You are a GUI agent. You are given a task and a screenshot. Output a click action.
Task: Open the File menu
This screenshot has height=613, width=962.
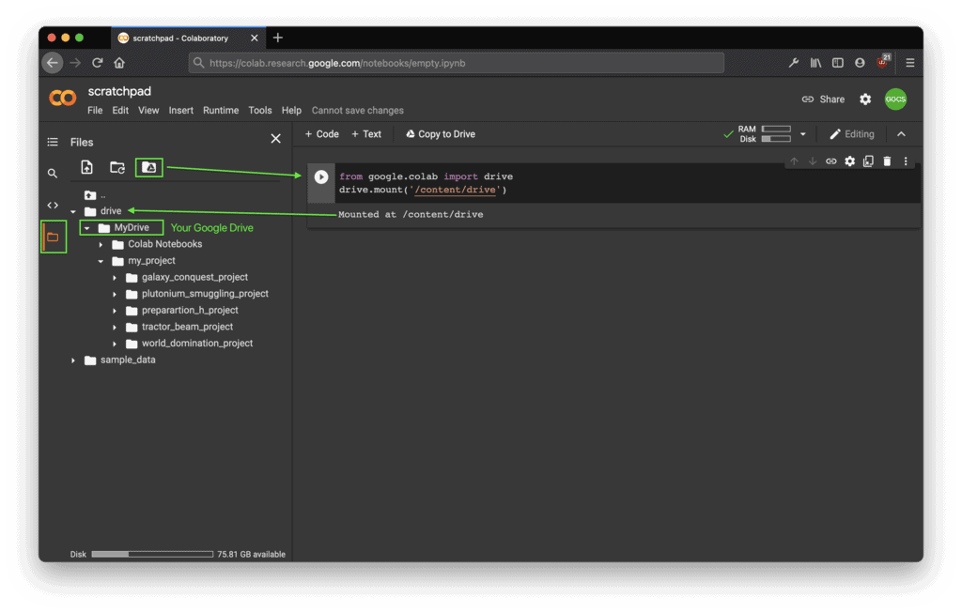point(95,111)
